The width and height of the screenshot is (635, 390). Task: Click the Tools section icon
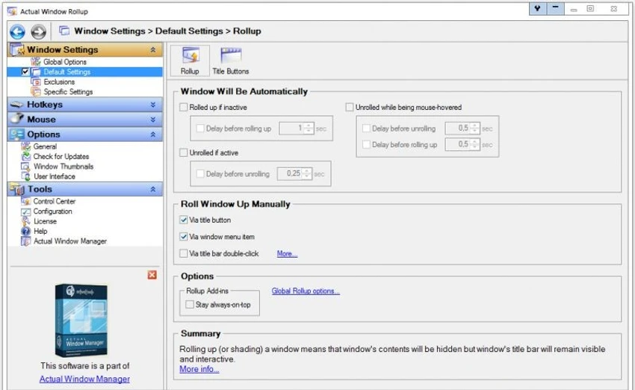pyautogui.click(x=17, y=189)
